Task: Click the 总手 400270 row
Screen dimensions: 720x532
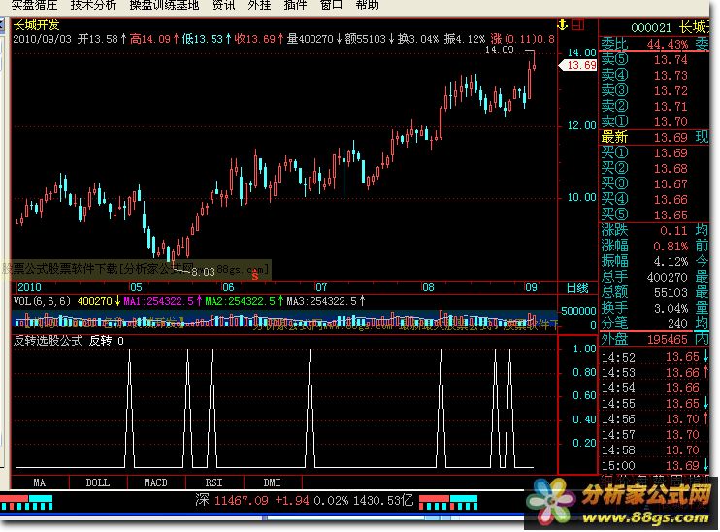Action: click(x=654, y=277)
